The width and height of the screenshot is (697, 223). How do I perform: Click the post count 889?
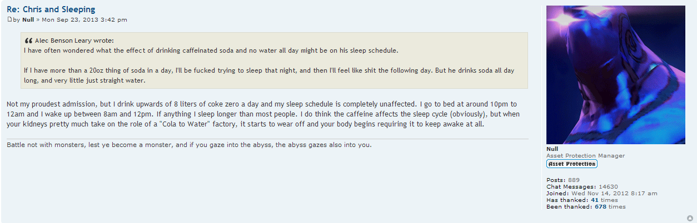pyautogui.click(x=574, y=180)
